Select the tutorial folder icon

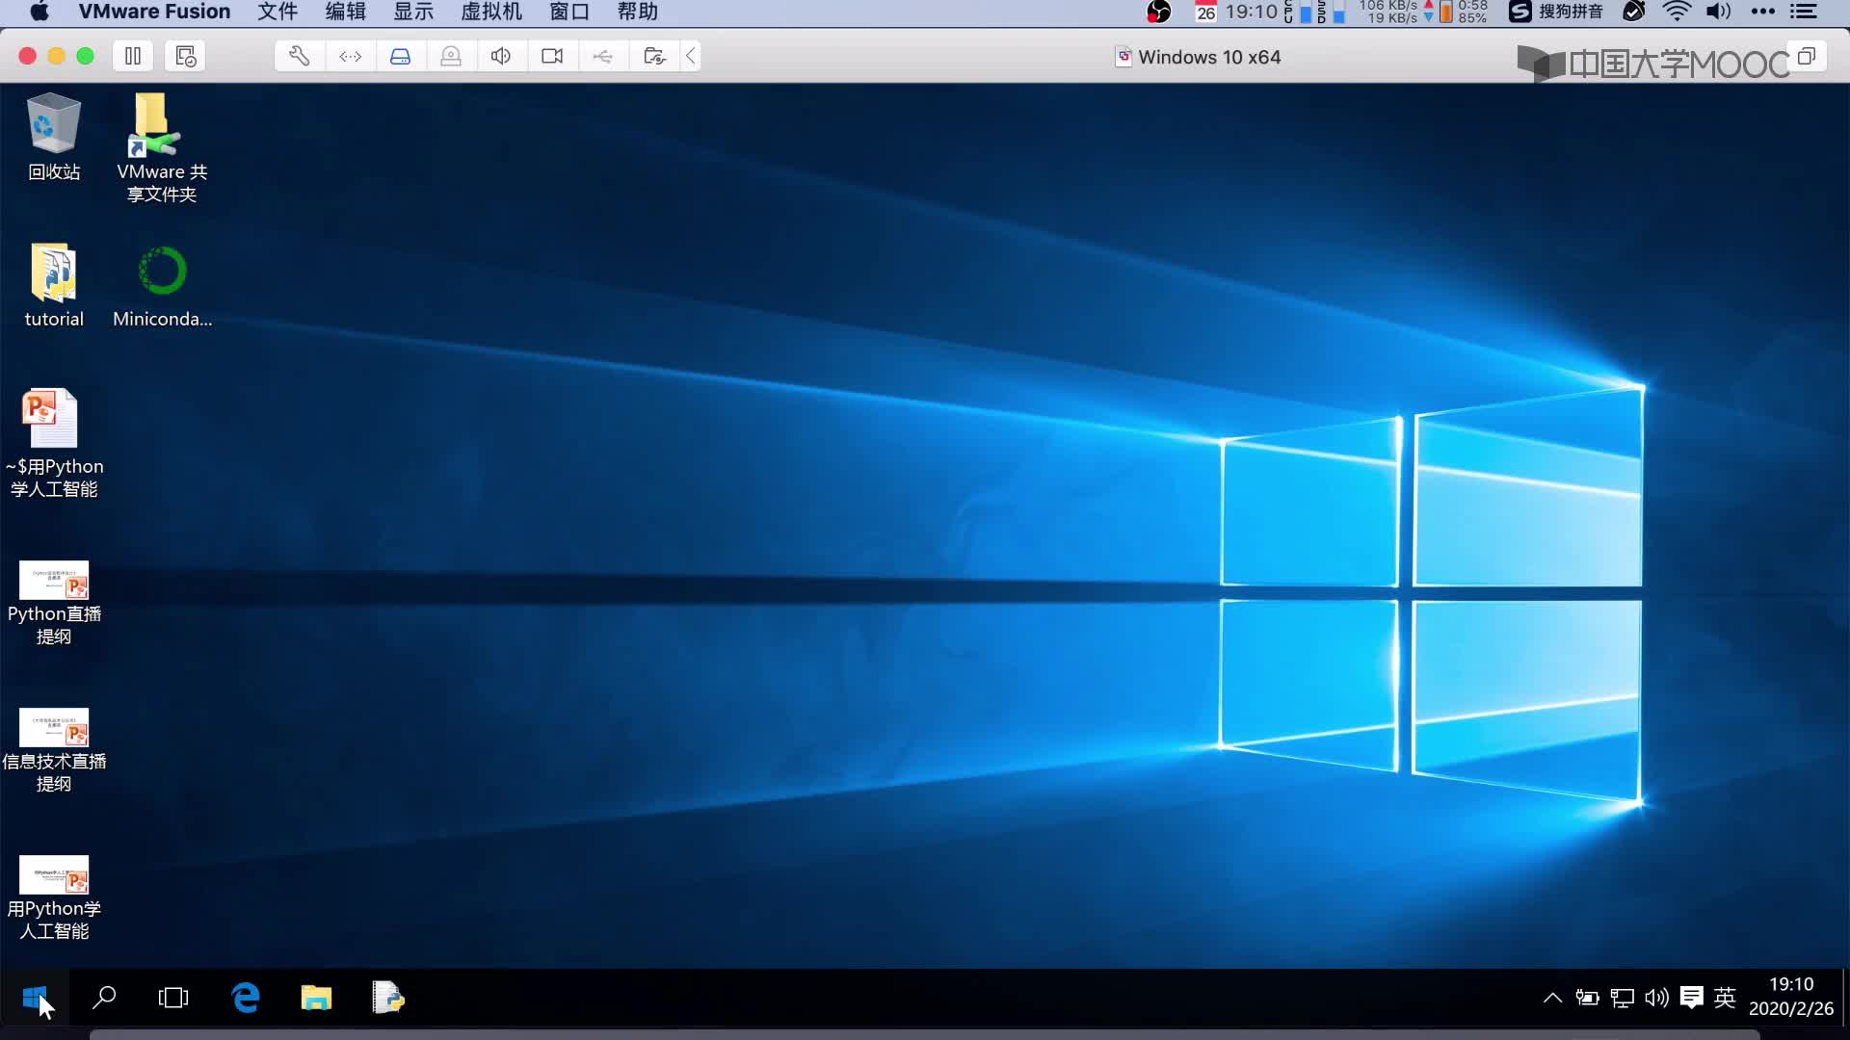coord(54,285)
